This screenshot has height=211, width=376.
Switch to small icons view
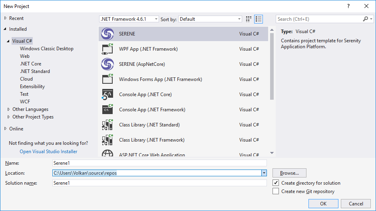coord(249,19)
